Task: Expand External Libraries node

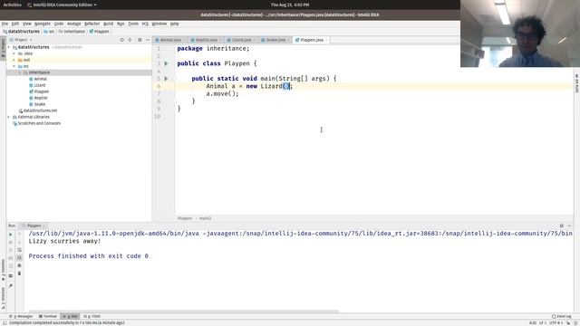Action: [9, 117]
